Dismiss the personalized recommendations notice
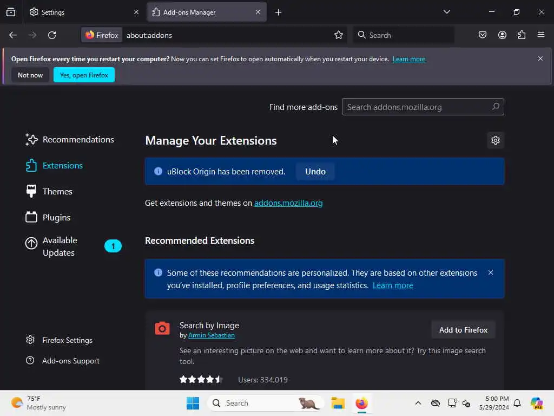The width and height of the screenshot is (554, 416). [490, 273]
